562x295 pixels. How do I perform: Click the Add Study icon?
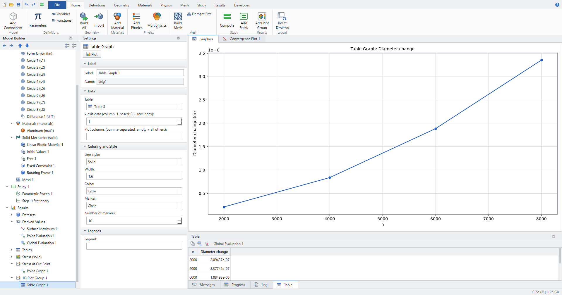click(244, 16)
